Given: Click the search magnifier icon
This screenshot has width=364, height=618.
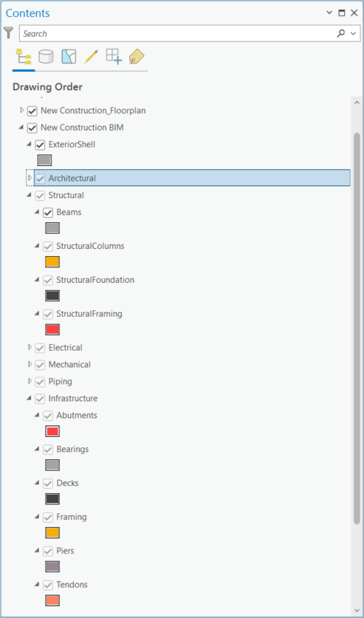Looking at the screenshot, I should coord(341,33).
